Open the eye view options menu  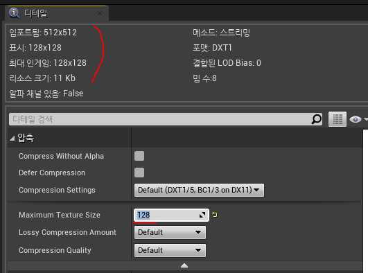coord(358,119)
